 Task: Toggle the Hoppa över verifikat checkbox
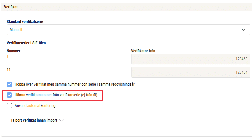pyautogui.click(x=9, y=84)
